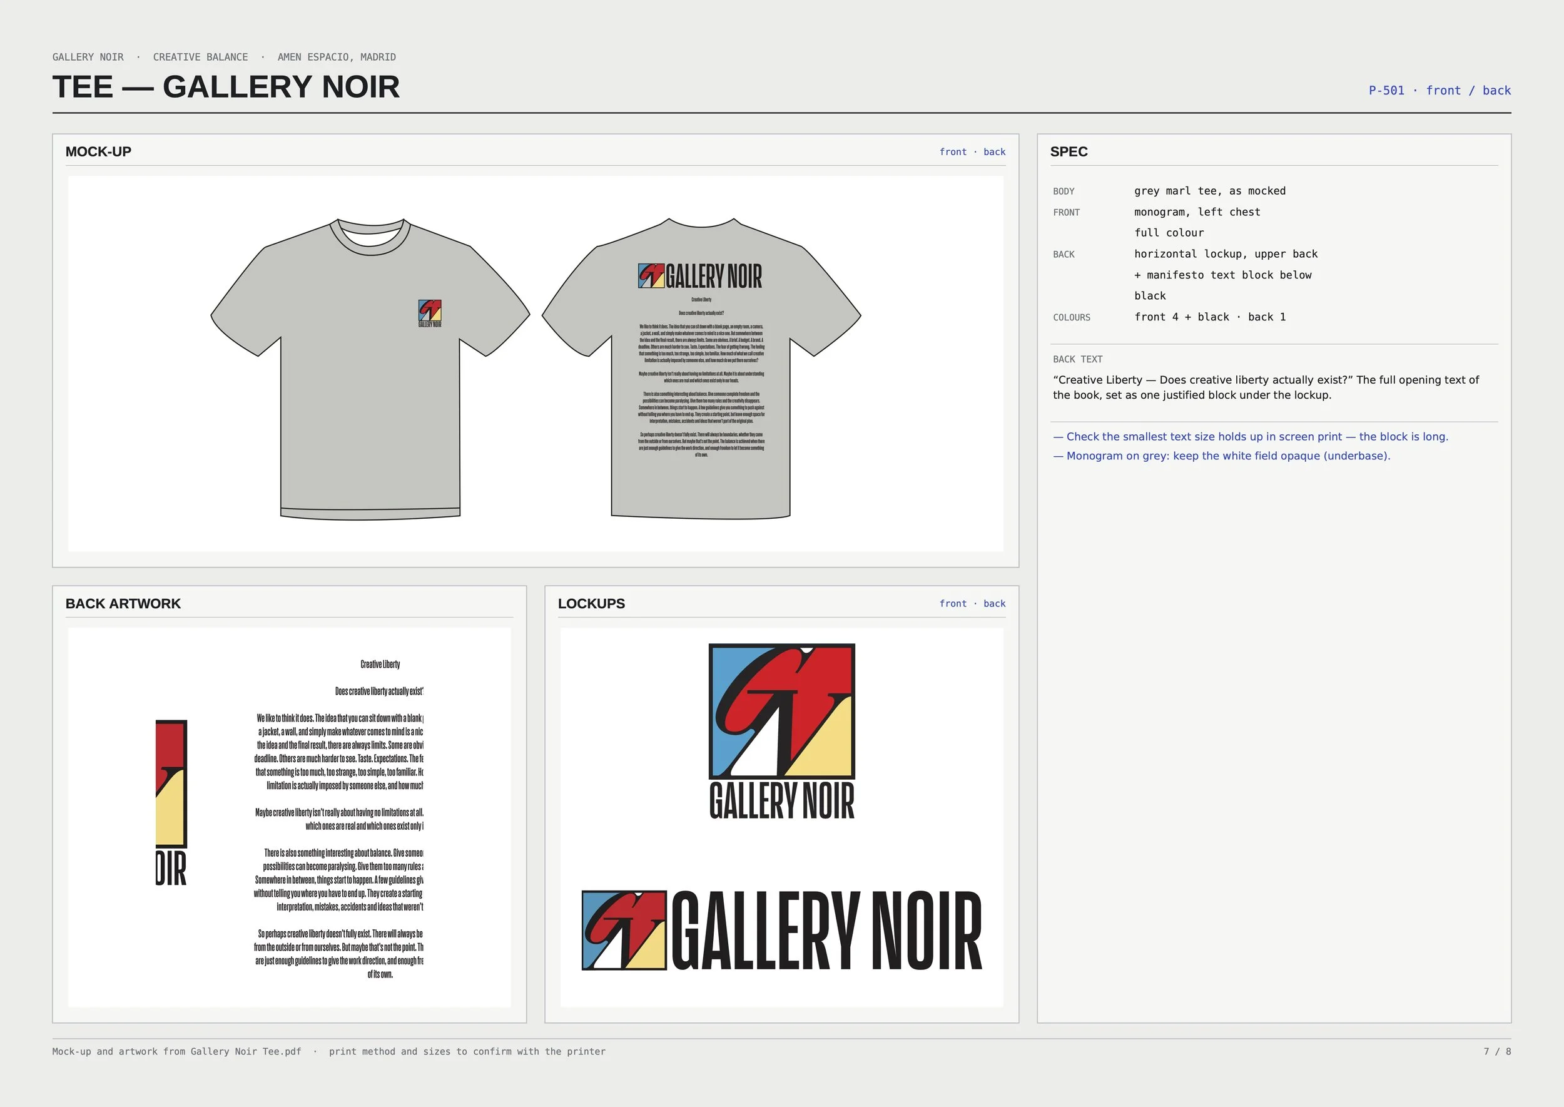The image size is (1564, 1107).
Task: Click the back tee mock-up illustration
Action: (701, 369)
